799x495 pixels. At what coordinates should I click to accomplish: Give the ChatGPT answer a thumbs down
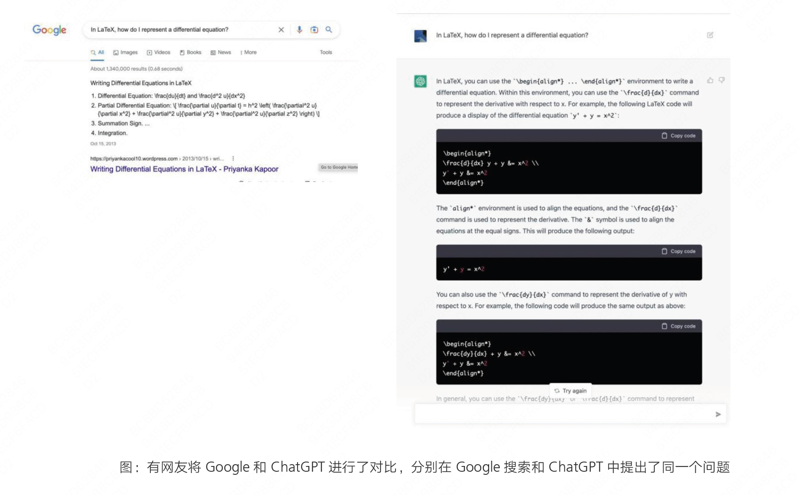pyautogui.click(x=722, y=80)
